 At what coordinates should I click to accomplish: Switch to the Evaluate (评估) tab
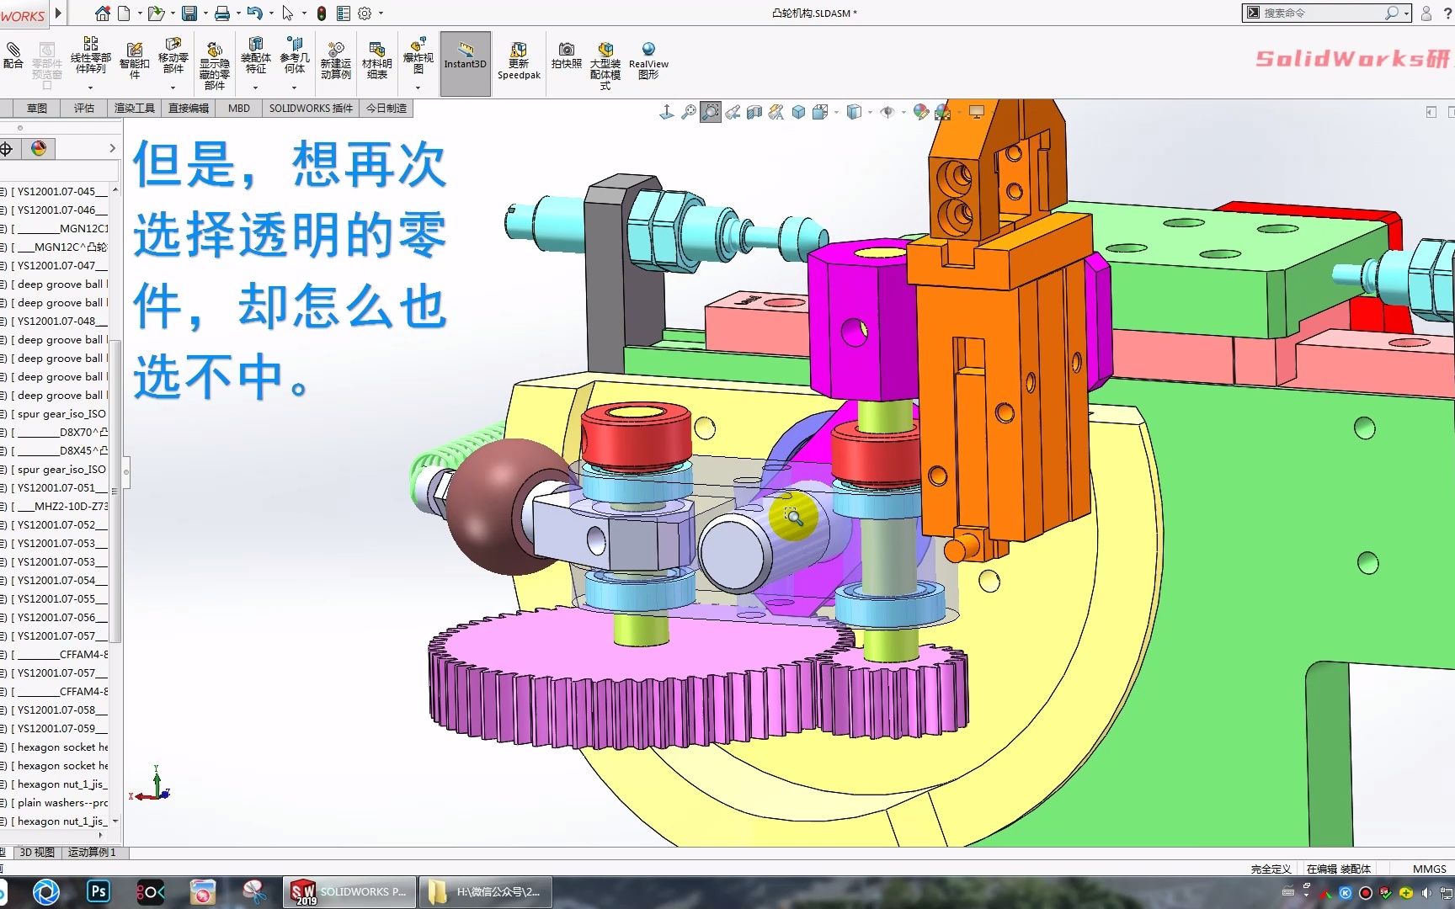[x=84, y=109]
